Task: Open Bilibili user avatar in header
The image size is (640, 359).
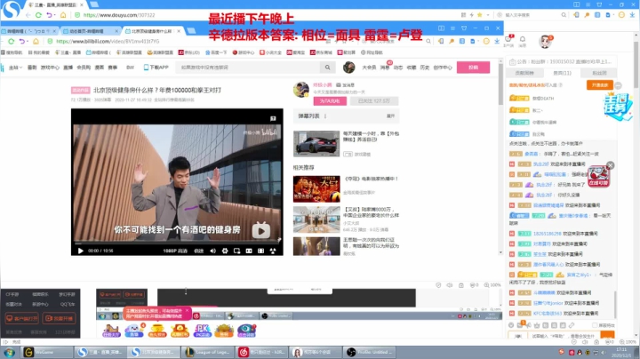Action: (x=348, y=68)
